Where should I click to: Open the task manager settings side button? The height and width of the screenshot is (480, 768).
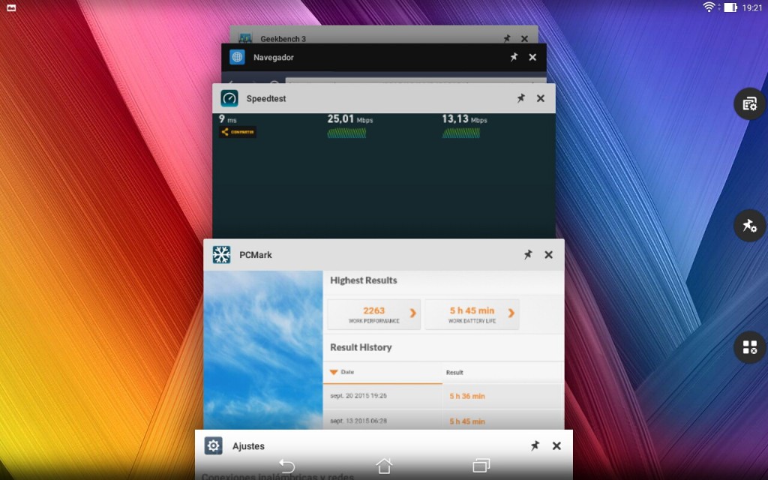point(749,103)
